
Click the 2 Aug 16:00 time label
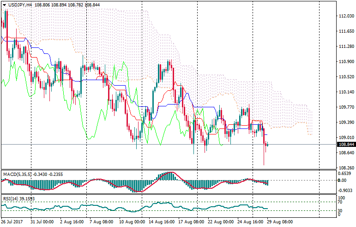coord(72,221)
